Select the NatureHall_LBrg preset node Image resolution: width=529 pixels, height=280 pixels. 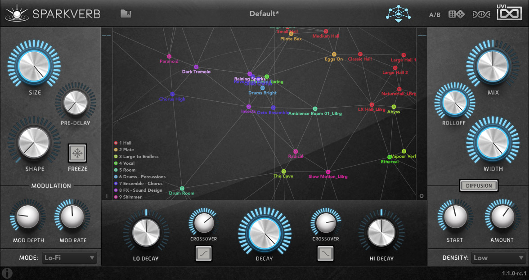pos(399,89)
